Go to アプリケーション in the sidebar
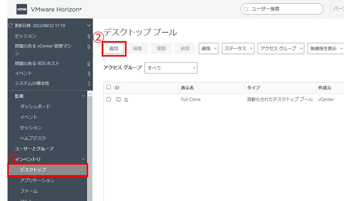344x201 pixels. click(37, 180)
